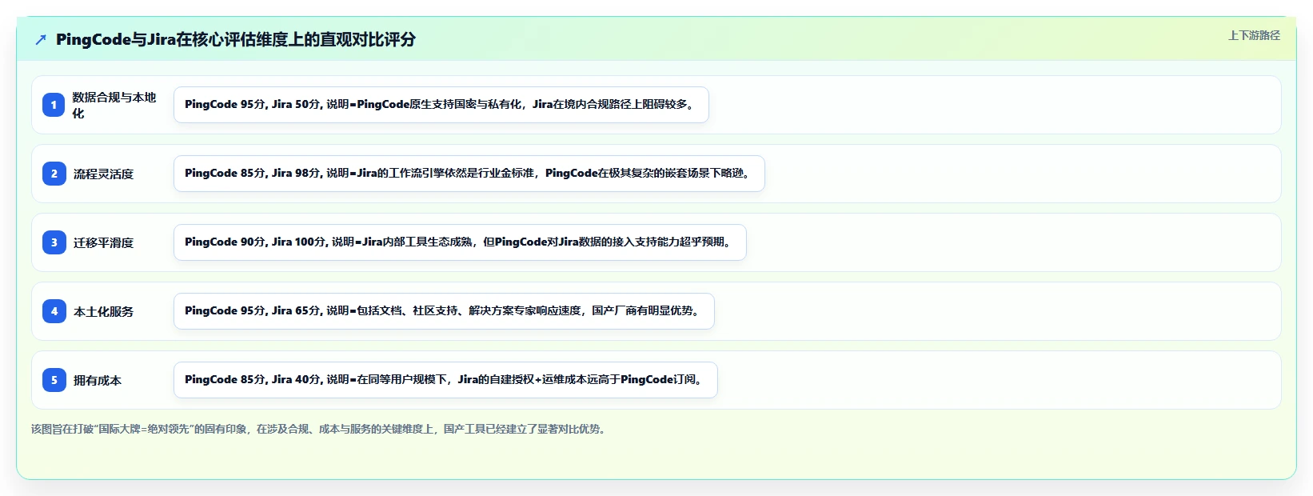Viewport: 1313px width, 496px height.
Task: Click the PingCode 85分, Jira 98分 description box
Action: (469, 174)
